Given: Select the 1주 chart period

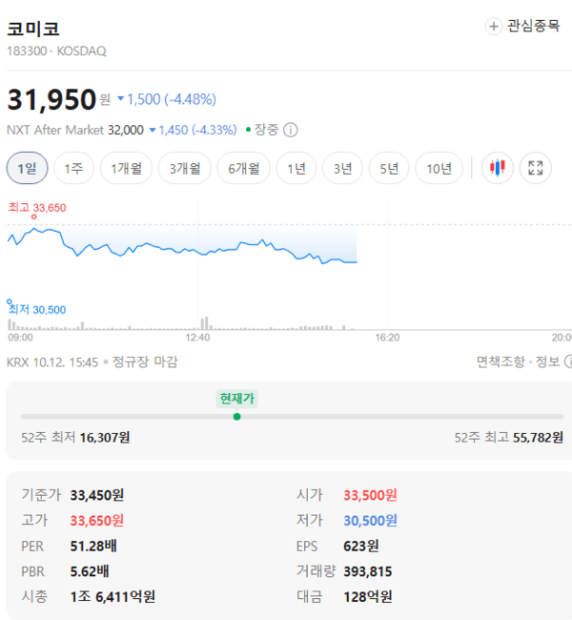Looking at the screenshot, I should tap(74, 168).
